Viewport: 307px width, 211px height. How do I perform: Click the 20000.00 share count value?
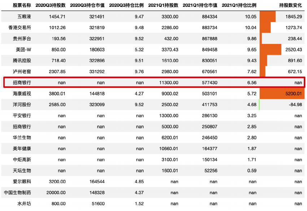pyautogui.click(x=56, y=193)
